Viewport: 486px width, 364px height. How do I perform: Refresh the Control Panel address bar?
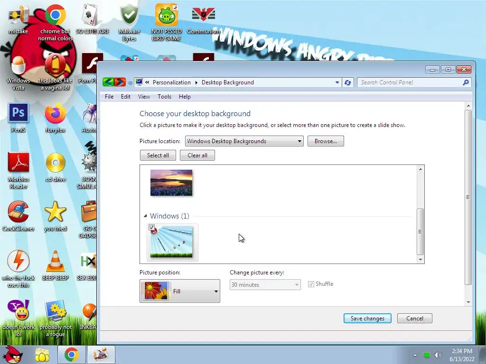point(348,82)
